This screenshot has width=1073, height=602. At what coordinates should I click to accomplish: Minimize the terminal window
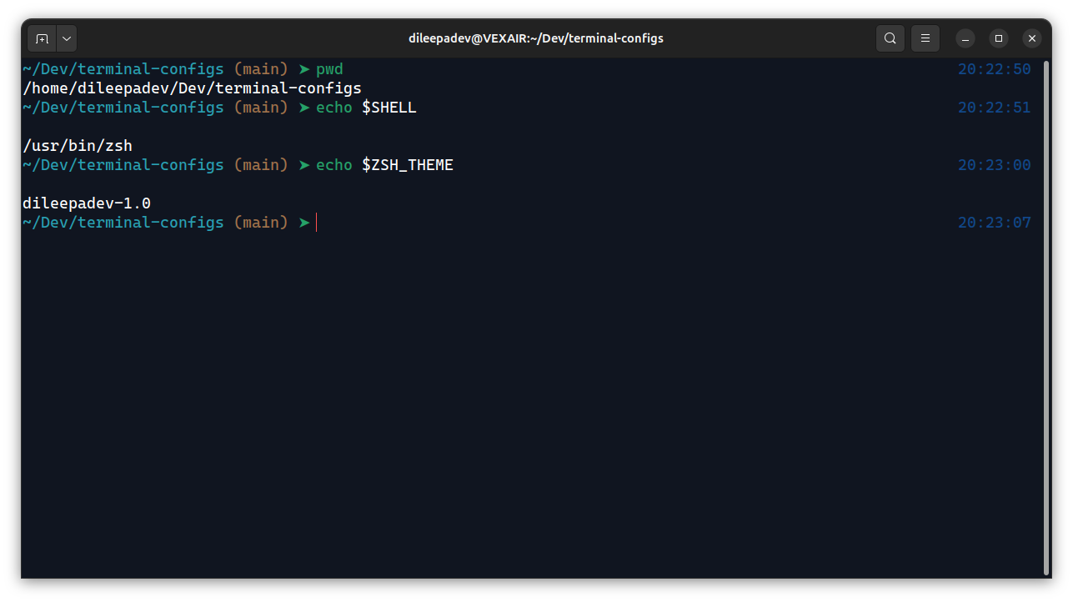click(965, 38)
